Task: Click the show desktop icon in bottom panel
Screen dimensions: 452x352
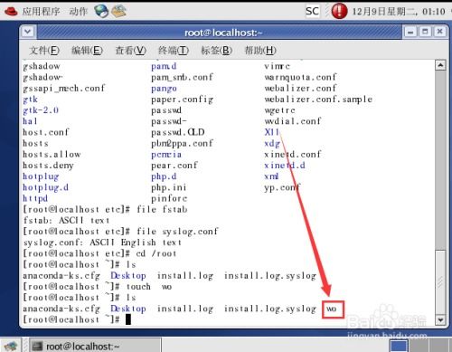Action: 11,347
